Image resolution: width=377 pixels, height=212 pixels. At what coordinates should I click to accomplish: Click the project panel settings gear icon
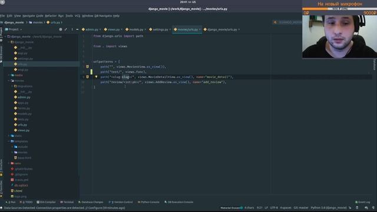pos(61,29)
